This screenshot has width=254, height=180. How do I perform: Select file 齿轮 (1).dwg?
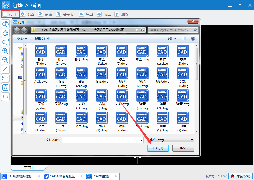pyautogui.click(x=81, y=100)
